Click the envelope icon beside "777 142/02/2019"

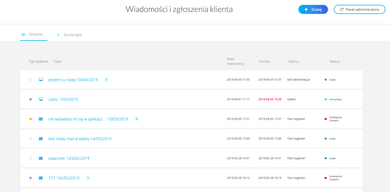tap(41, 178)
